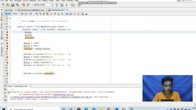Click the Comment lines icon
The image size is (196, 110).
pyautogui.click(x=83, y=14)
